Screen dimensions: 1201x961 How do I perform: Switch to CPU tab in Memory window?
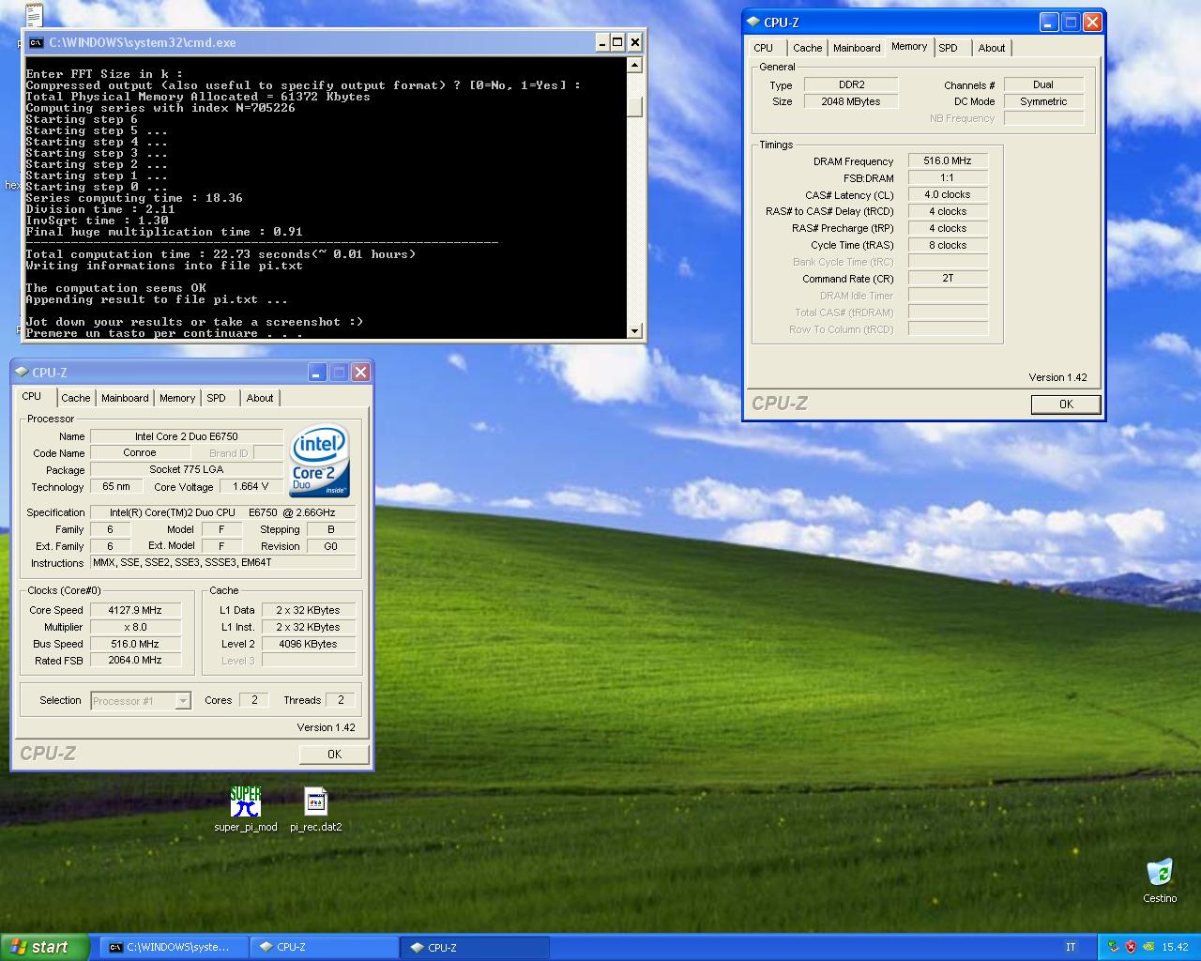(764, 48)
